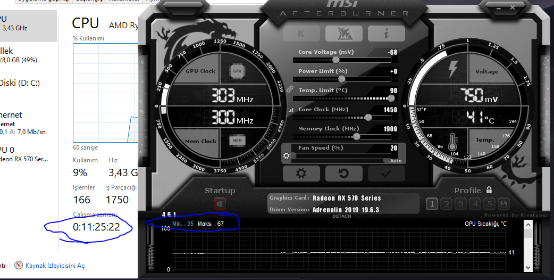Click the 300 MHz memory clock readout
Screen dimensions: 554x280
click(232, 117)
